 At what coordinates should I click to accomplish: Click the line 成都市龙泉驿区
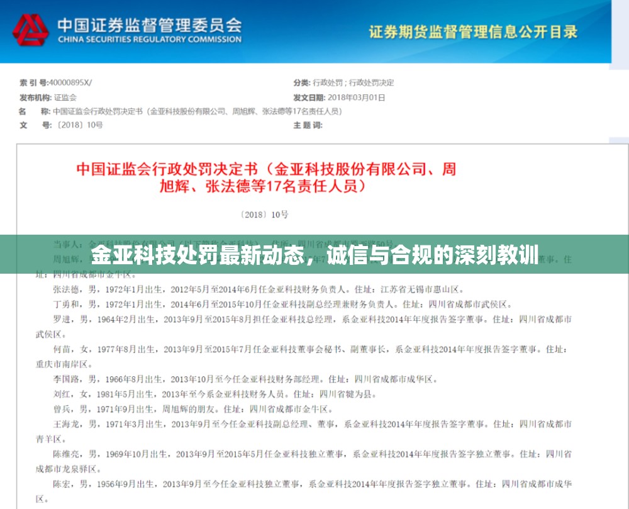pos(69,469)
